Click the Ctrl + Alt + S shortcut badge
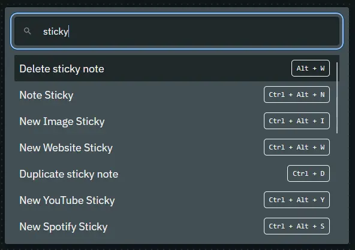 [x=297, y=226]
